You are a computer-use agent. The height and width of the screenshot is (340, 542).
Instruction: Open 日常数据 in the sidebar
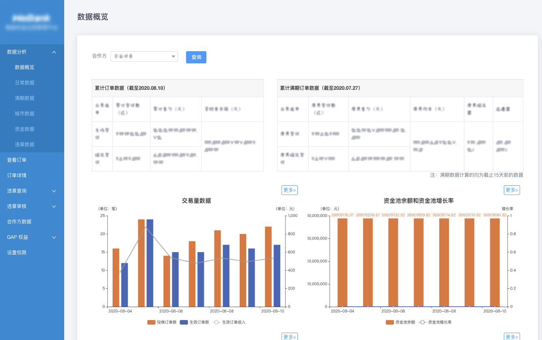tap(25, 83)
